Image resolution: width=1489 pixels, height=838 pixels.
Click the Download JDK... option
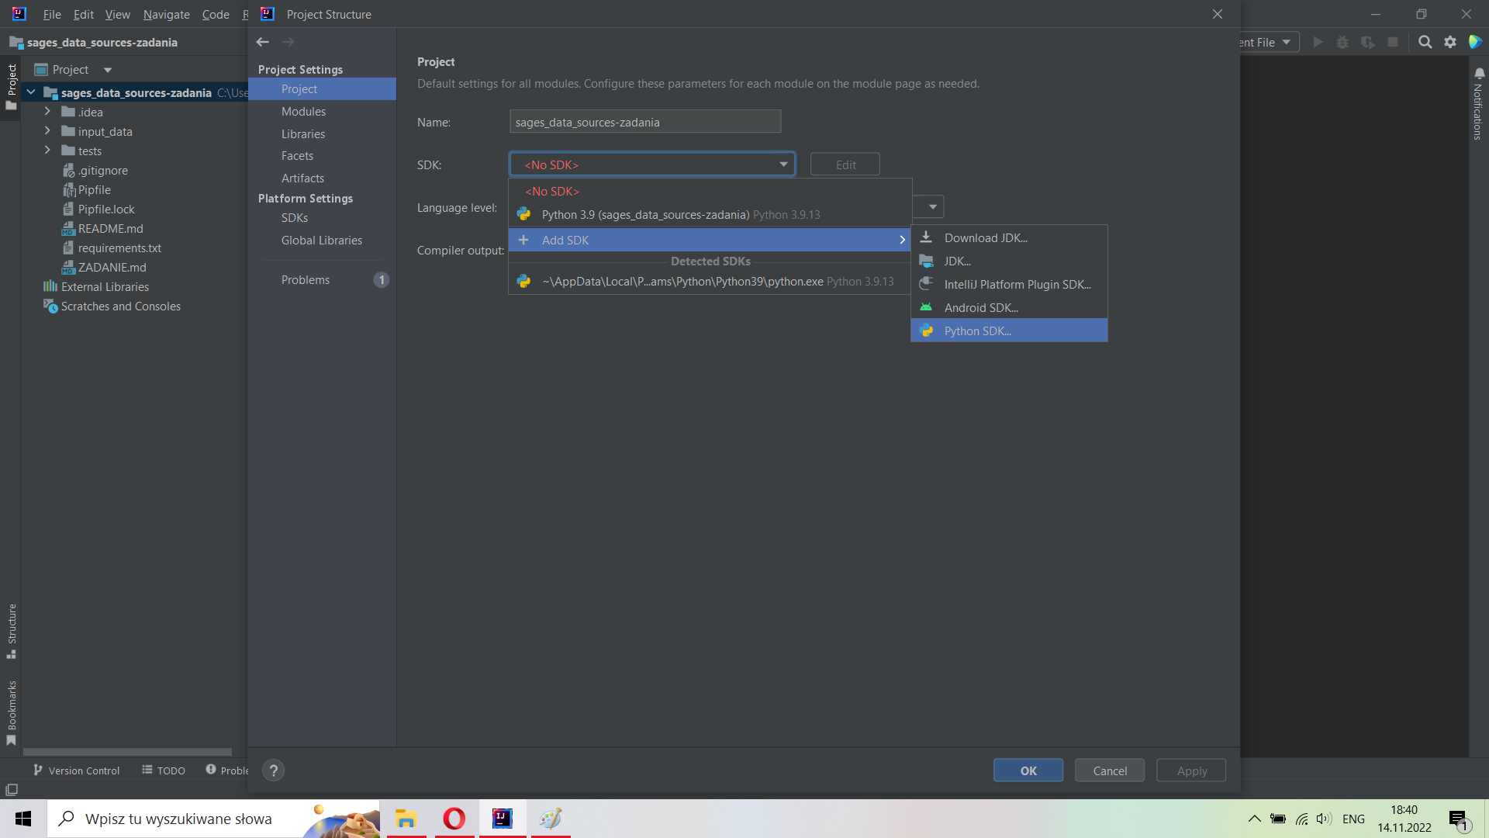986,237
